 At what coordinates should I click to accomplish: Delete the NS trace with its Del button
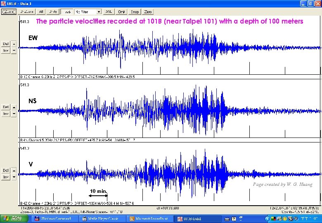pos(6,107)
